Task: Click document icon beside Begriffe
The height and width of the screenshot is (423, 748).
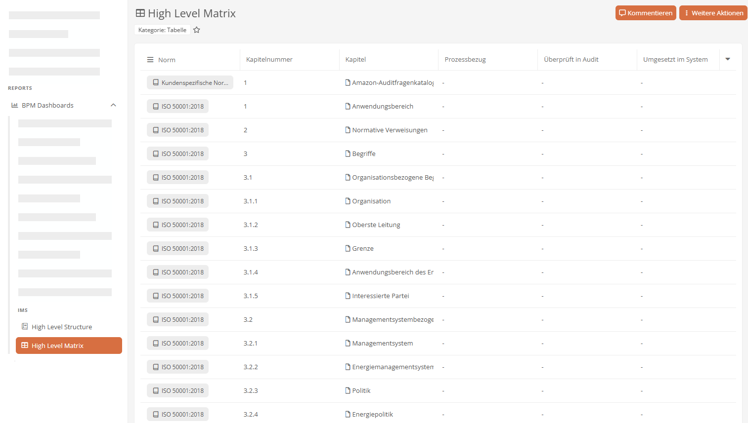Action: pos(348,154)
